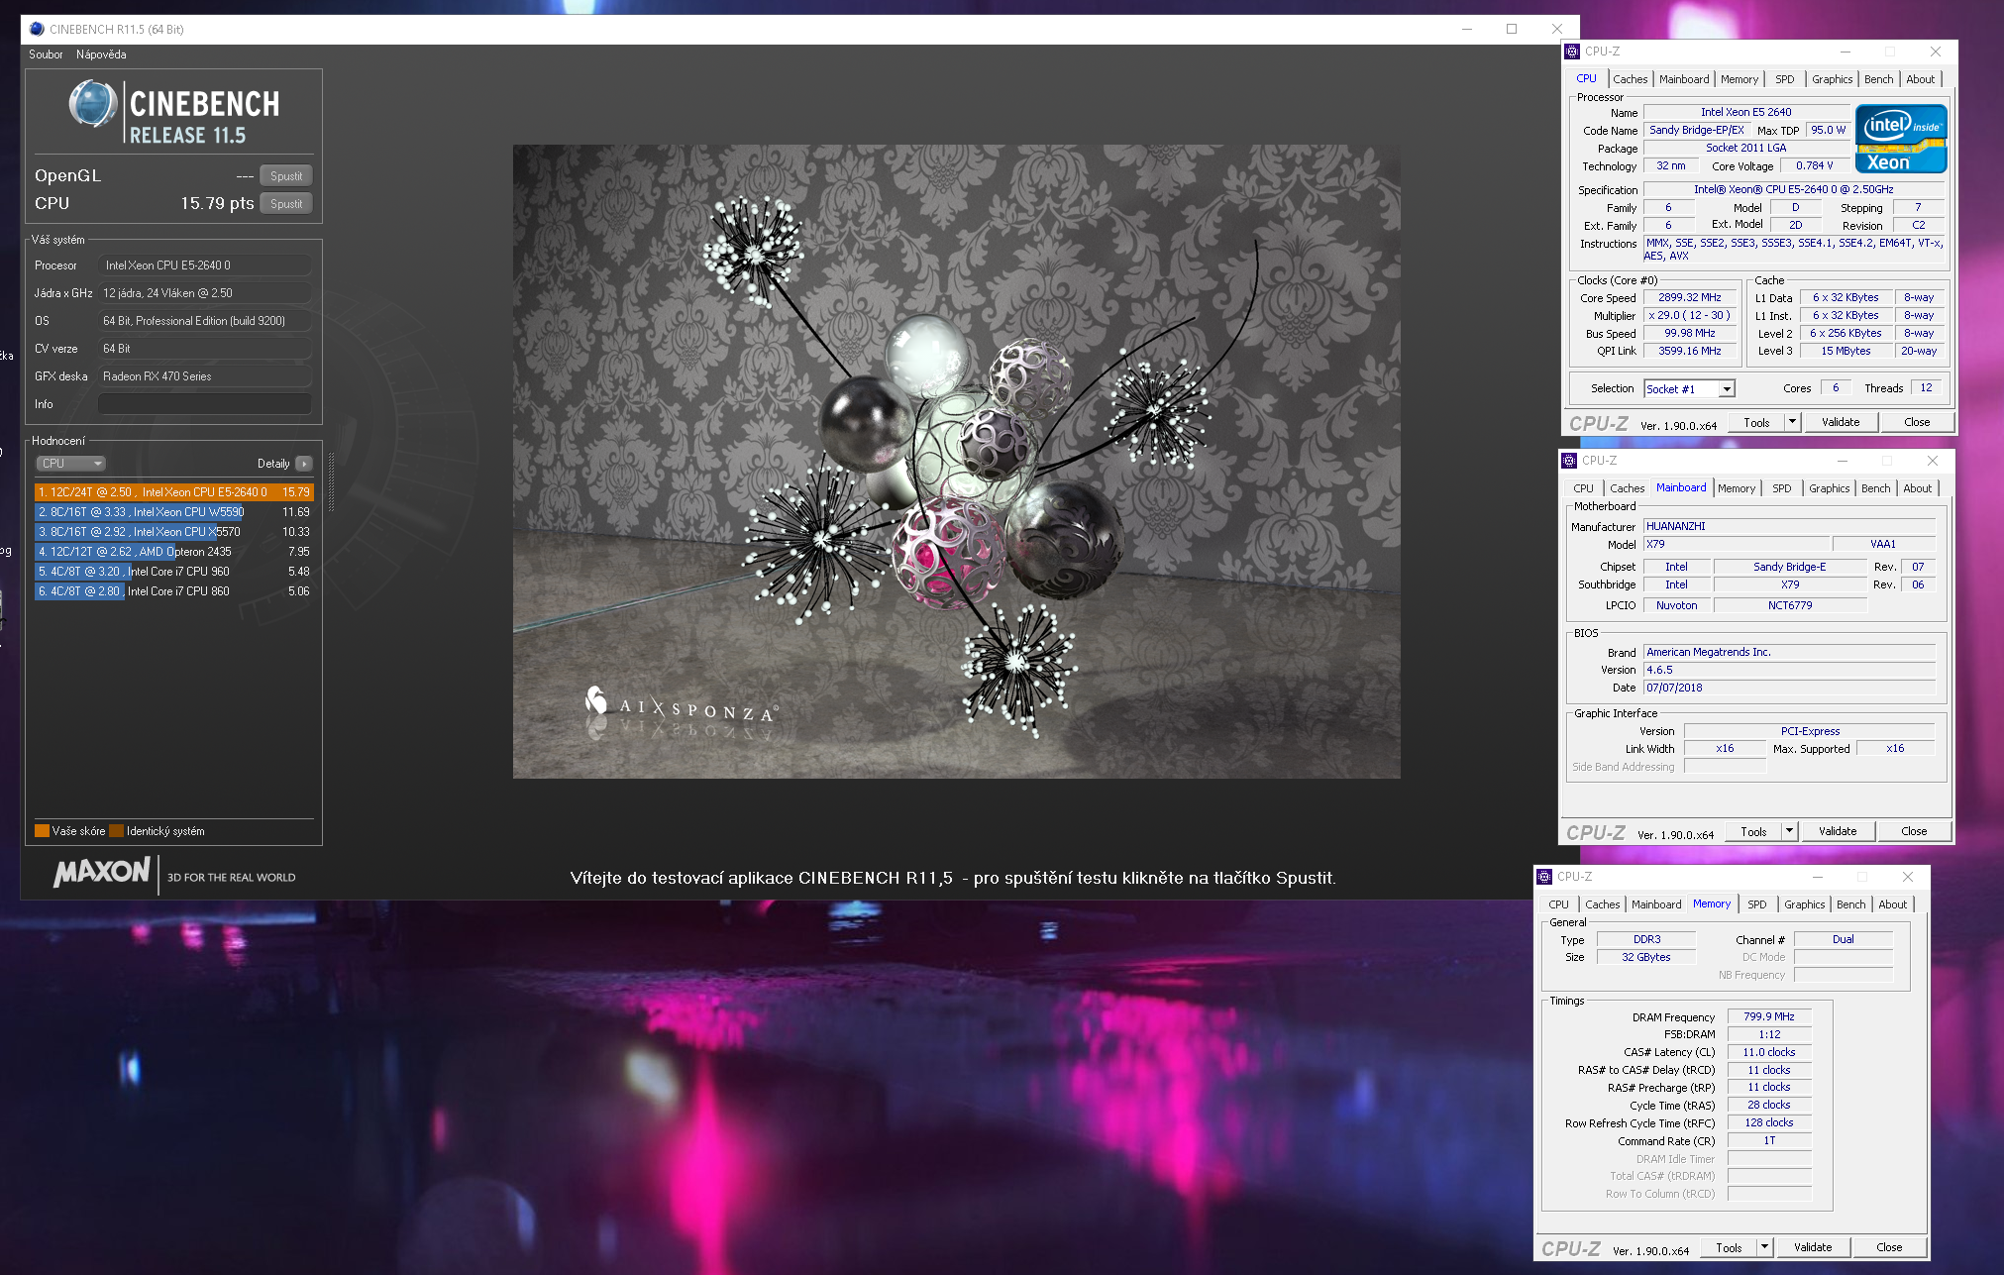Screen dimensions: 2004x1275
Task: Open the Graphics tab in middle CPU-Z window
Action: pyautogui.click(x=1829, y=488)
